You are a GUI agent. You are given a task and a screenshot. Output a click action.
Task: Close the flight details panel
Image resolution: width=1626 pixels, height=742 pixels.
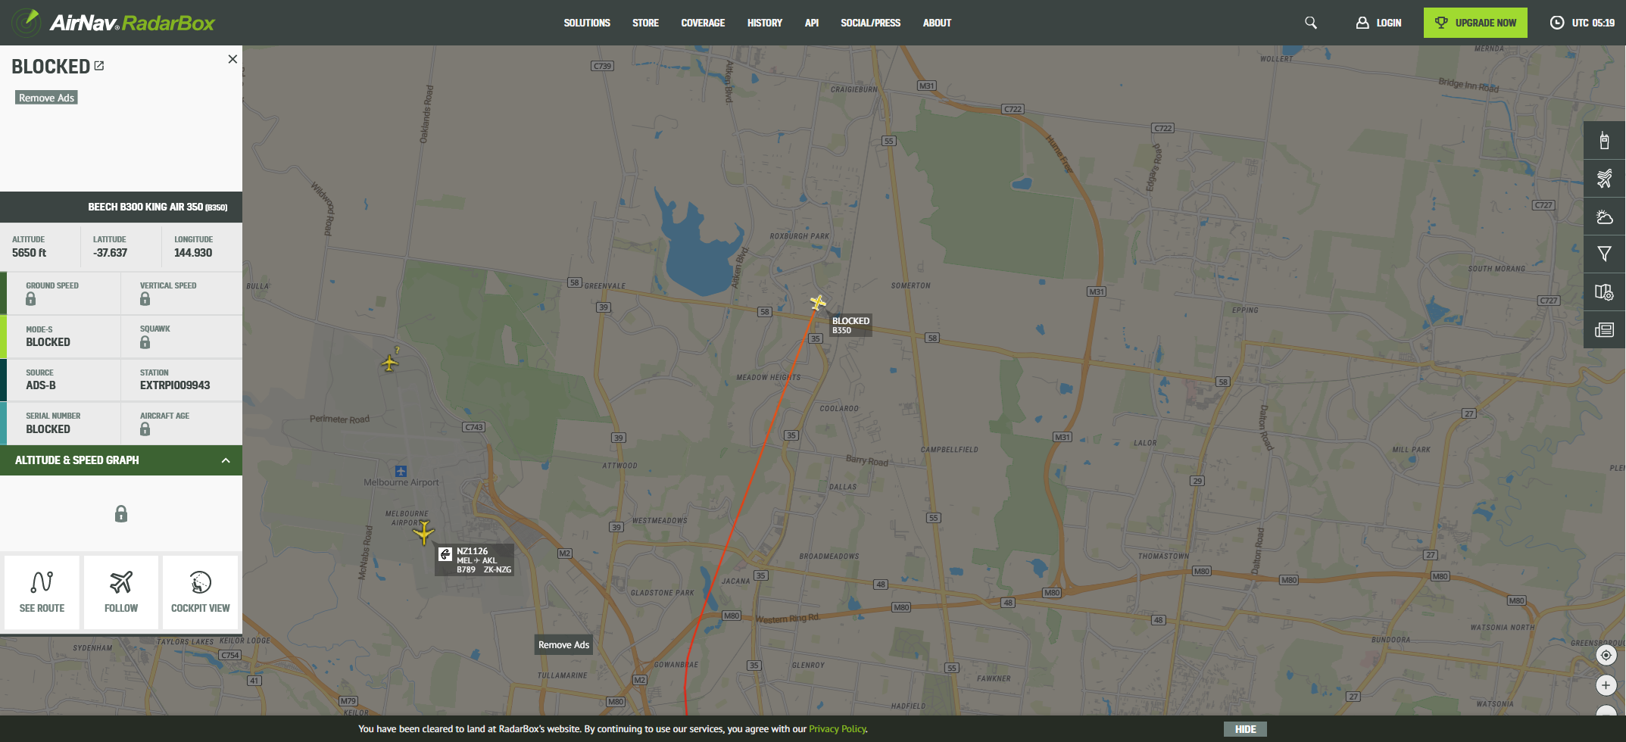click(233, 59)
